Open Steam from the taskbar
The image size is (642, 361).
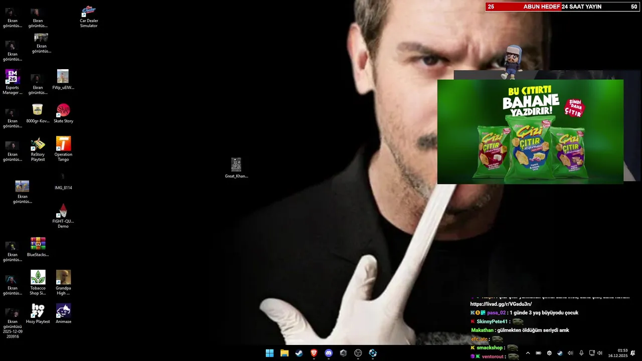point(299,353)
